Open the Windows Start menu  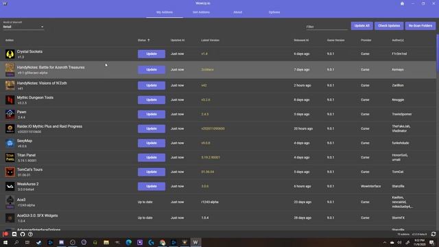click(5, 242)
